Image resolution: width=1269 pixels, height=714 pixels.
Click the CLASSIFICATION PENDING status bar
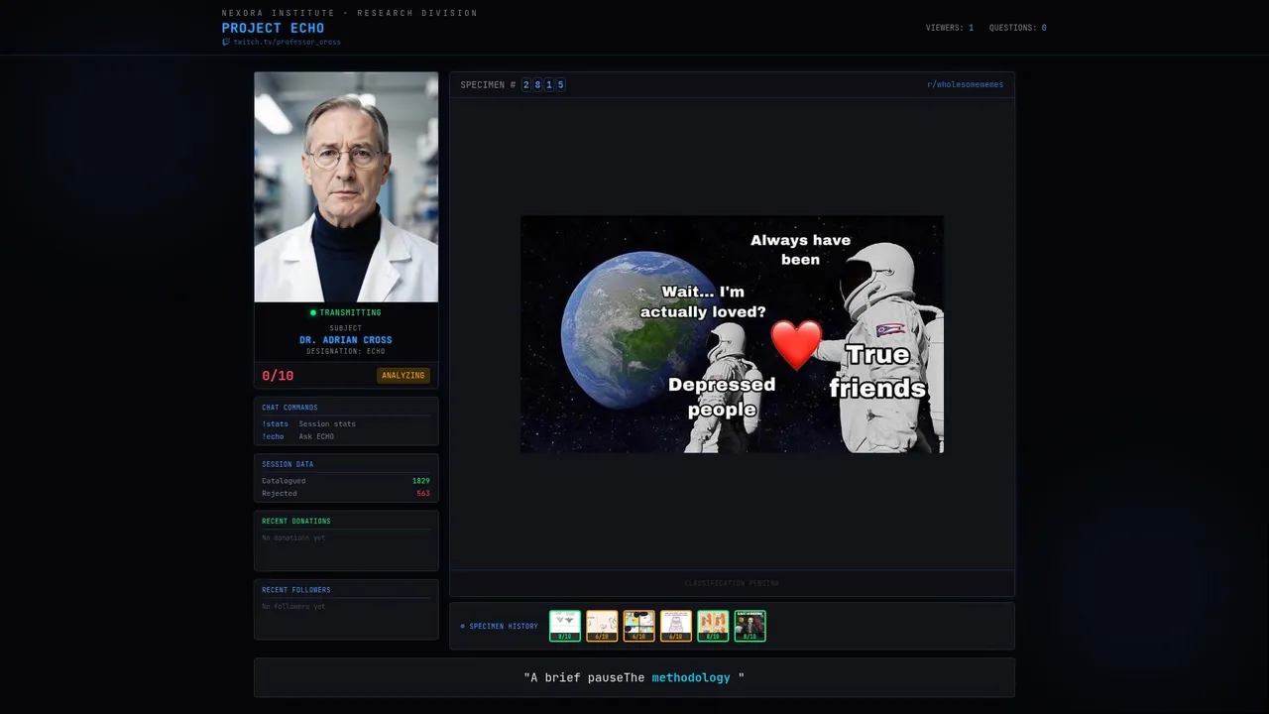732,583
